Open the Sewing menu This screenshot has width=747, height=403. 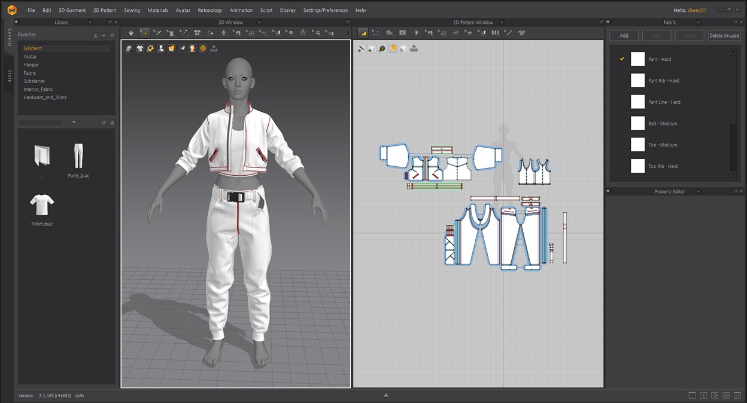[132, 10]
